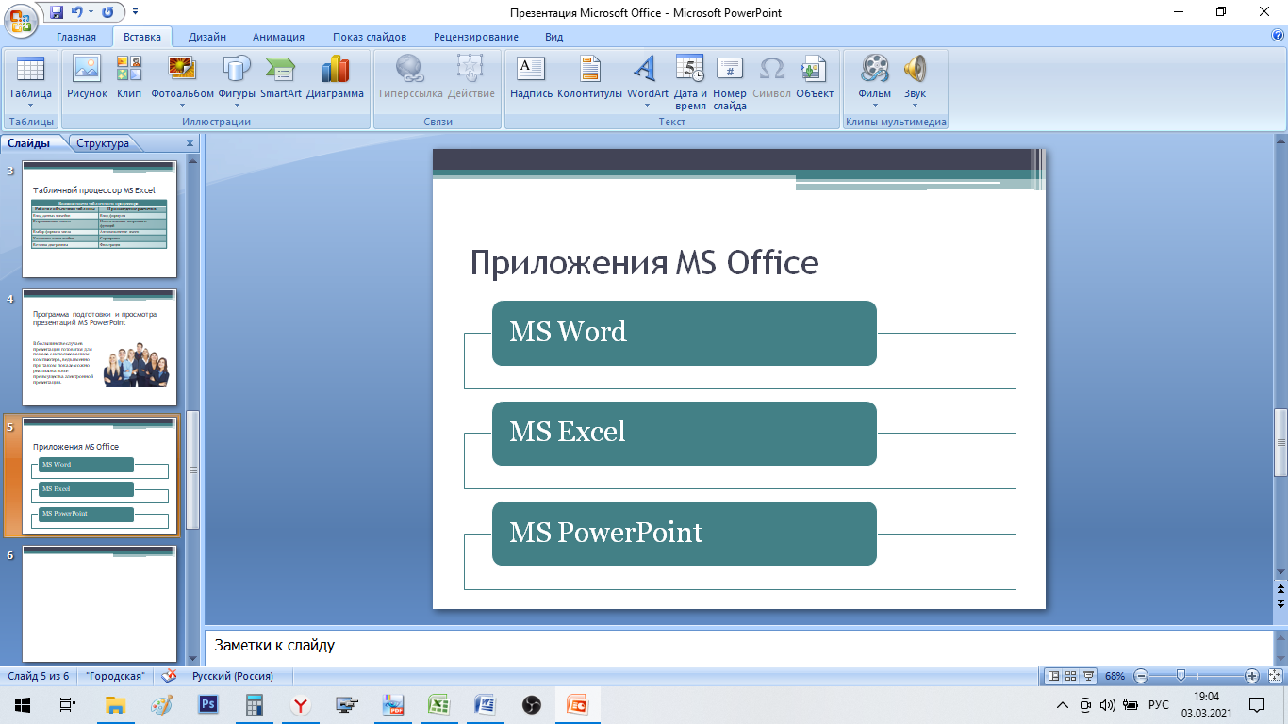The width and height of the screenshot is (1288, 724).
Task: Open Windows Start menu
Action: point(22,704)
